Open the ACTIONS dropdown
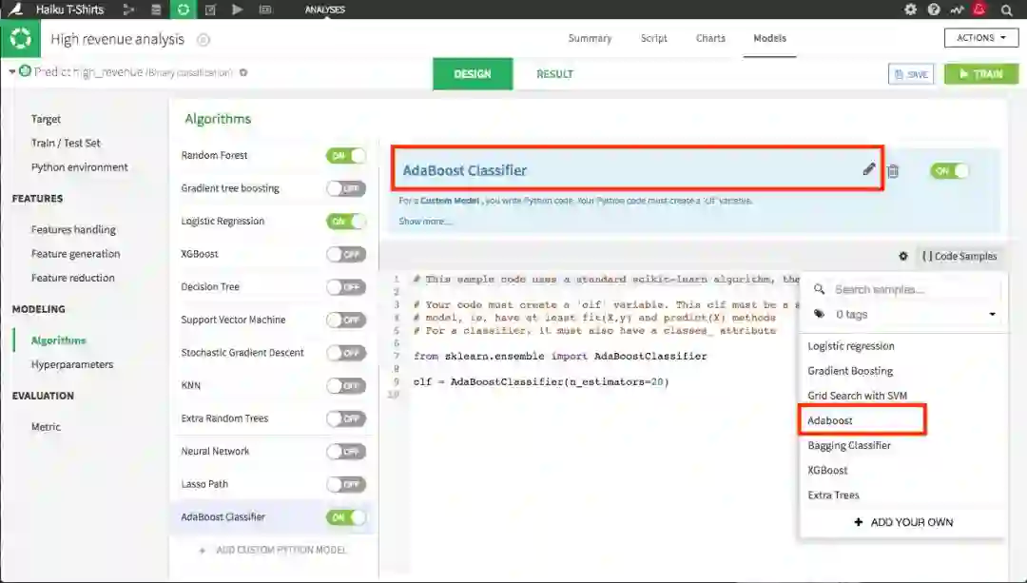 click(x=981, y=38)
